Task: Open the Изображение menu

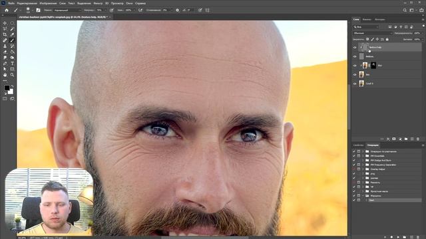Action: (48, 3)
